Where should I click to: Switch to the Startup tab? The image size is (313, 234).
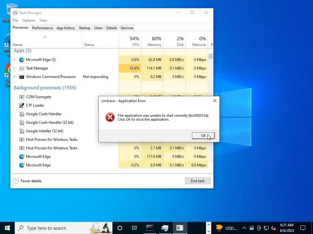[84, 28]
